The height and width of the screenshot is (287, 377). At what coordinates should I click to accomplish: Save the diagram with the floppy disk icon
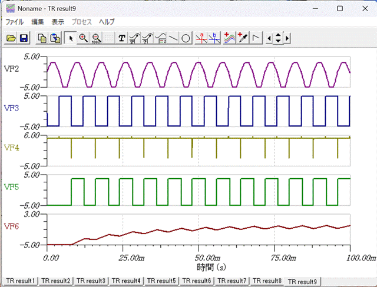(x=24, y=38)
